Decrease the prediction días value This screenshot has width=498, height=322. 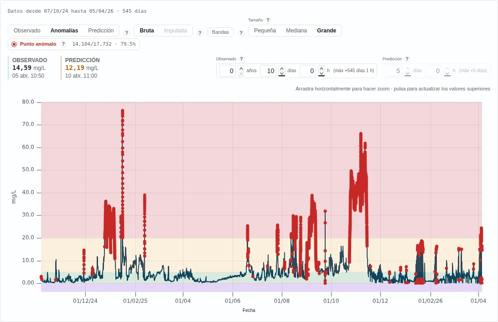click(x=408, y=73)
